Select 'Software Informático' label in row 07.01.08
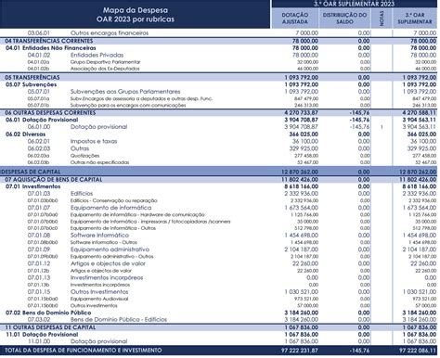This screenshot has width=440, height=358. [99, 236]
